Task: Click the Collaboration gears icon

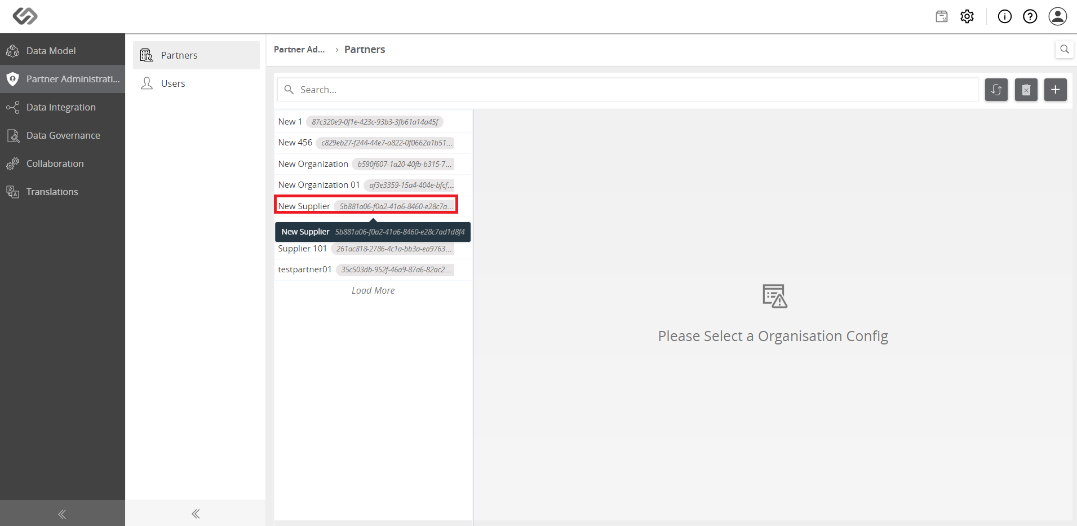Action: click(x=13, y=163)
